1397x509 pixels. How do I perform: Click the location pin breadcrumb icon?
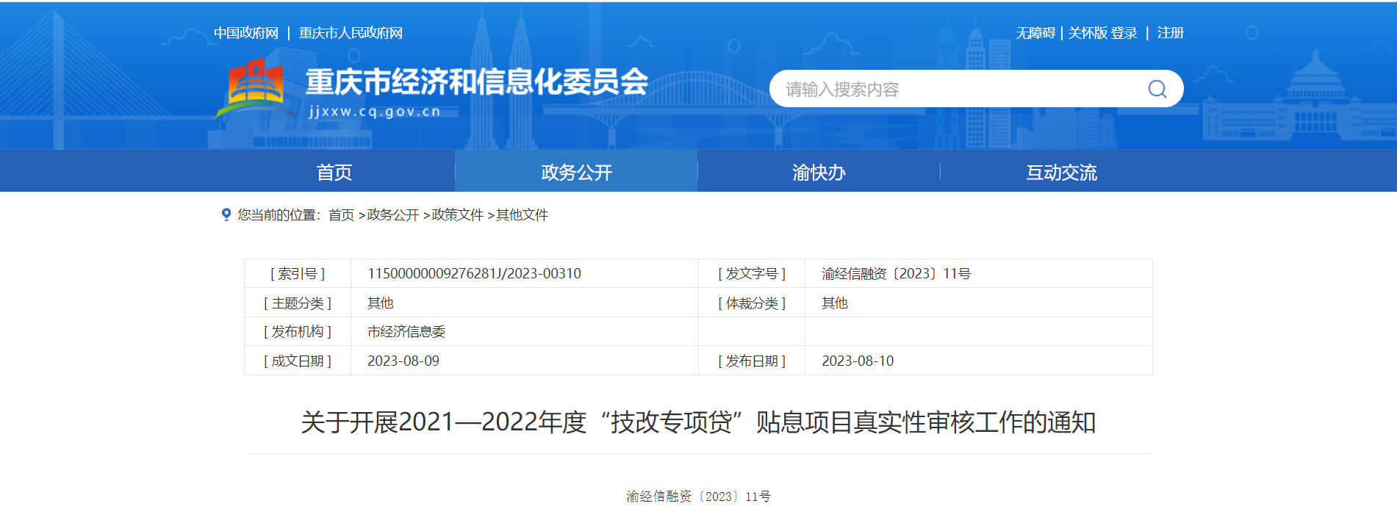[226, 214]
